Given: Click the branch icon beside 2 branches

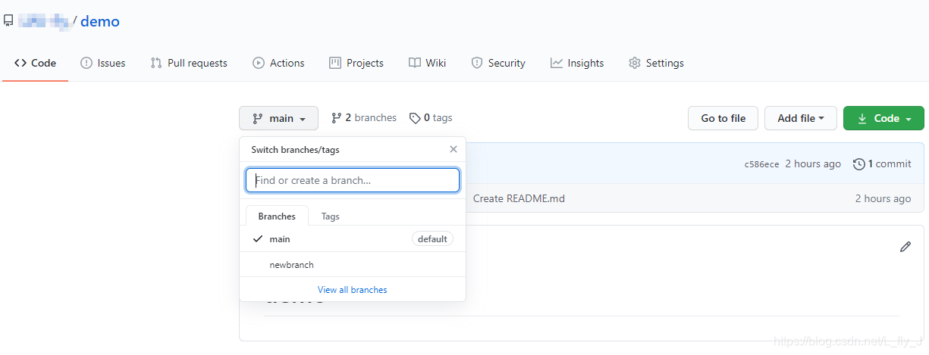Looking at the screenshot, I should point(337,118).
